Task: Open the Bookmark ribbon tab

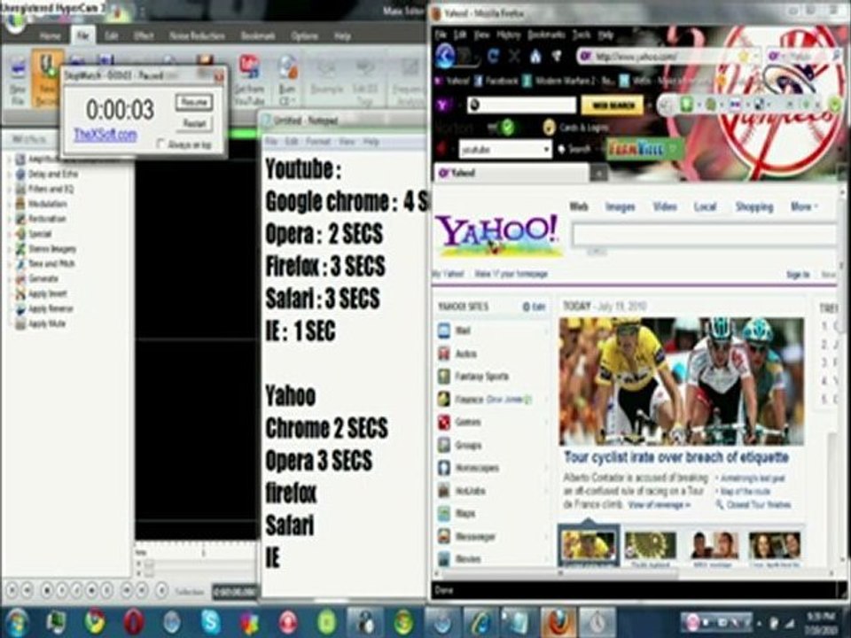Action: (258, 35)
